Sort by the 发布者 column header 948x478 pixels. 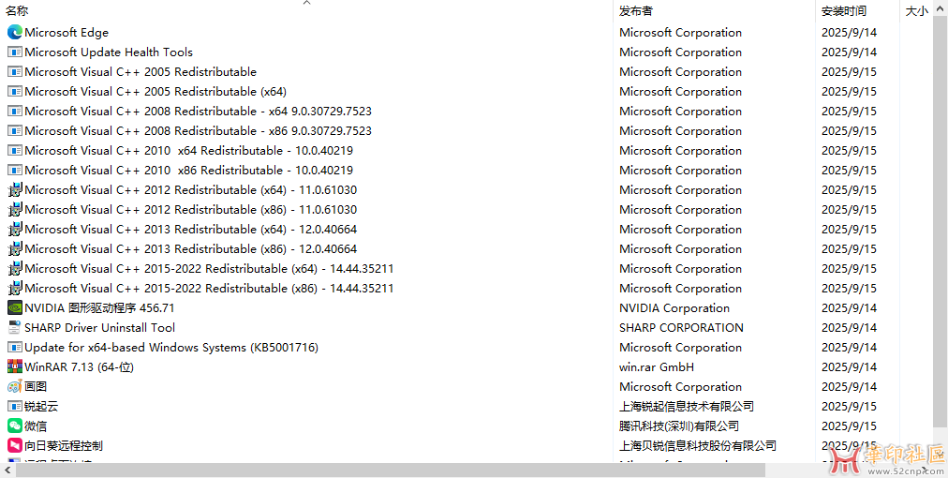[635, 11]
